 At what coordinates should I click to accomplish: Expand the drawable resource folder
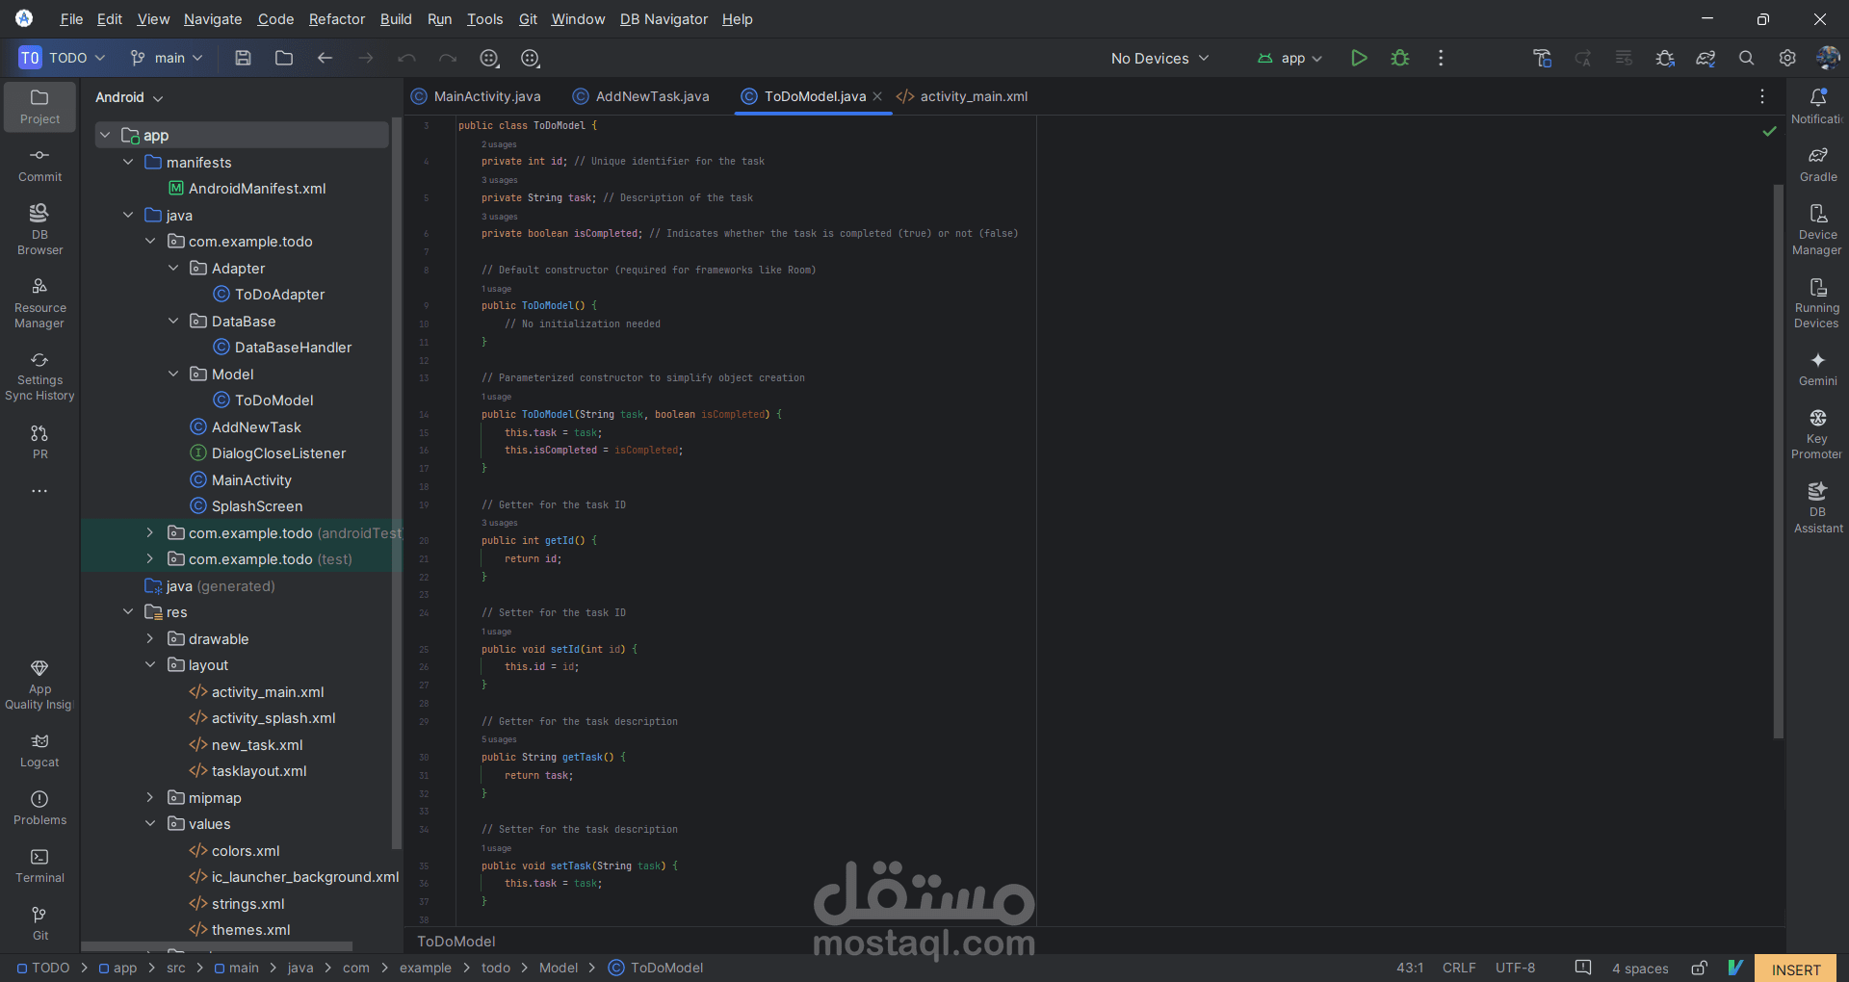[x=150, y=638]
